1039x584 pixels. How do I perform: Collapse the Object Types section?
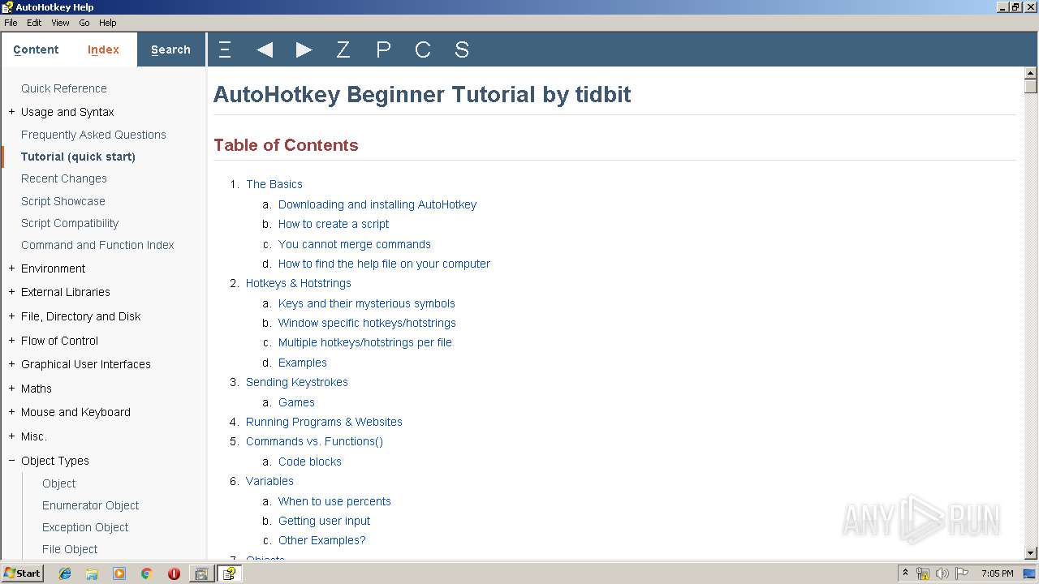coord(11,461)
